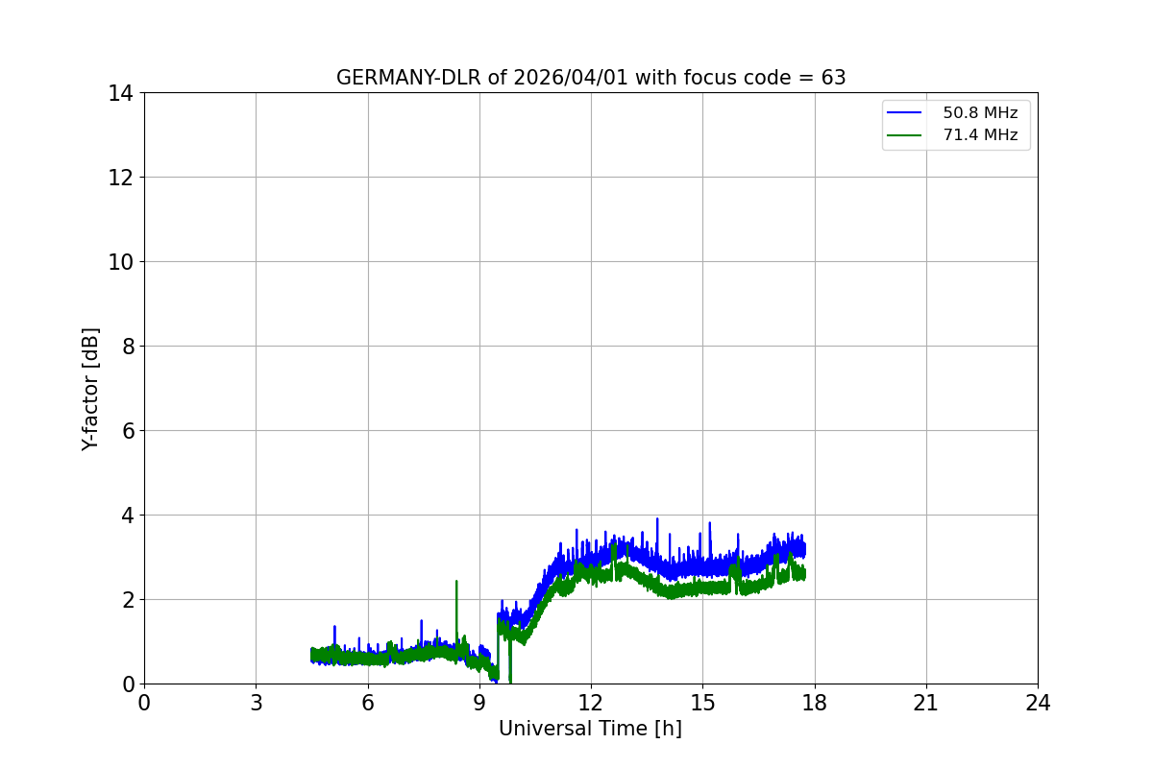Click the x-axis tick label 24
The width and height of the screenshot is (1153, 768).
(x=1038, y=703)
